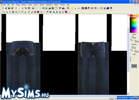The width and height of the screenshot is (139, 100).
Task: Select the Text tool
Action: point(60,12)
